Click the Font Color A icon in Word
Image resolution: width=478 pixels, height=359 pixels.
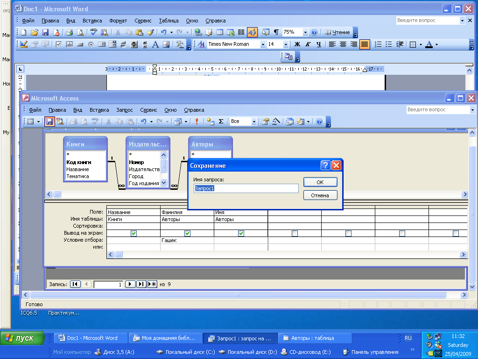click(429, 44)
